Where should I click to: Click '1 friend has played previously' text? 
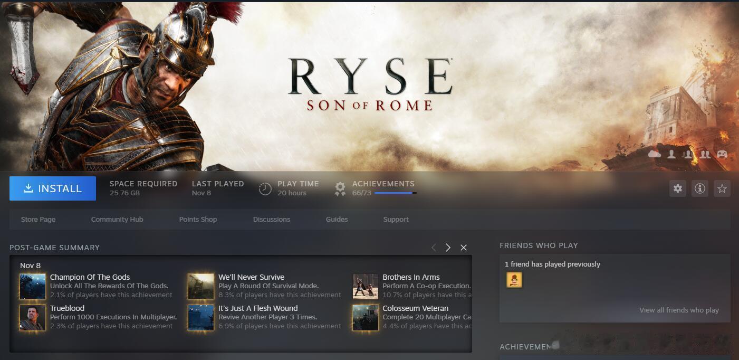[552, 264]
